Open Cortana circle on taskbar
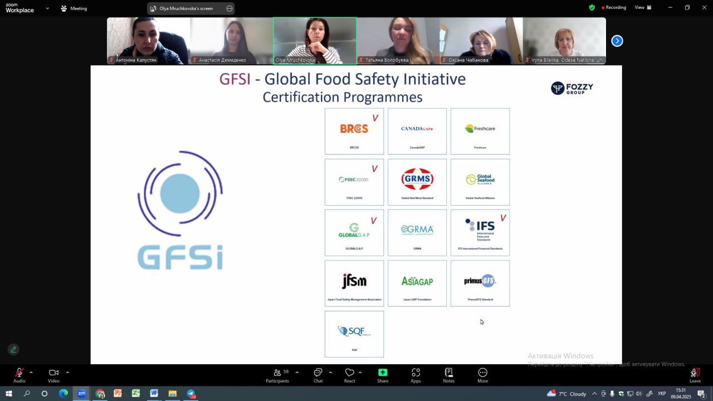Viewport: 713px width, 401px height. pyautogui.click(x=45, y=393)
